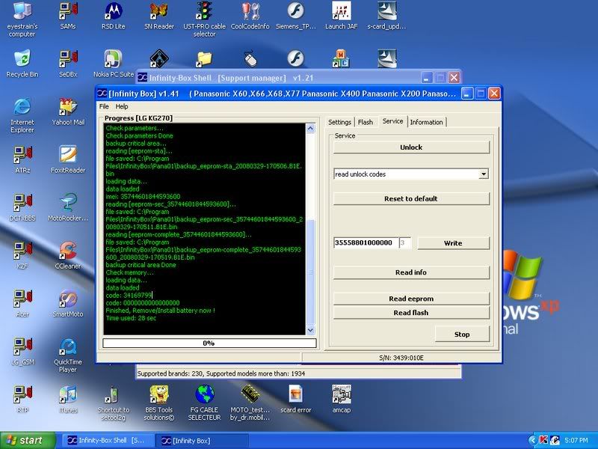The image size is (598, 449).
Task: Launch iTunes from the desktop
Action: pos(68,400)
